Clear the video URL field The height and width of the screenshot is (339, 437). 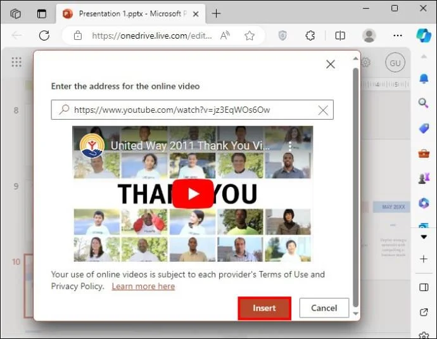click(x=323, y=110)
